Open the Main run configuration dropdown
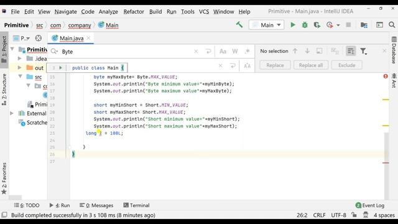Image resolution: width=398 pixels, height=224 pixels. [266, 25]
